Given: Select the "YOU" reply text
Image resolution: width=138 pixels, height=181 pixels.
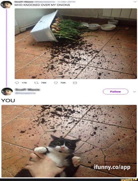Looking at the screenshot, I should point(8,101).
